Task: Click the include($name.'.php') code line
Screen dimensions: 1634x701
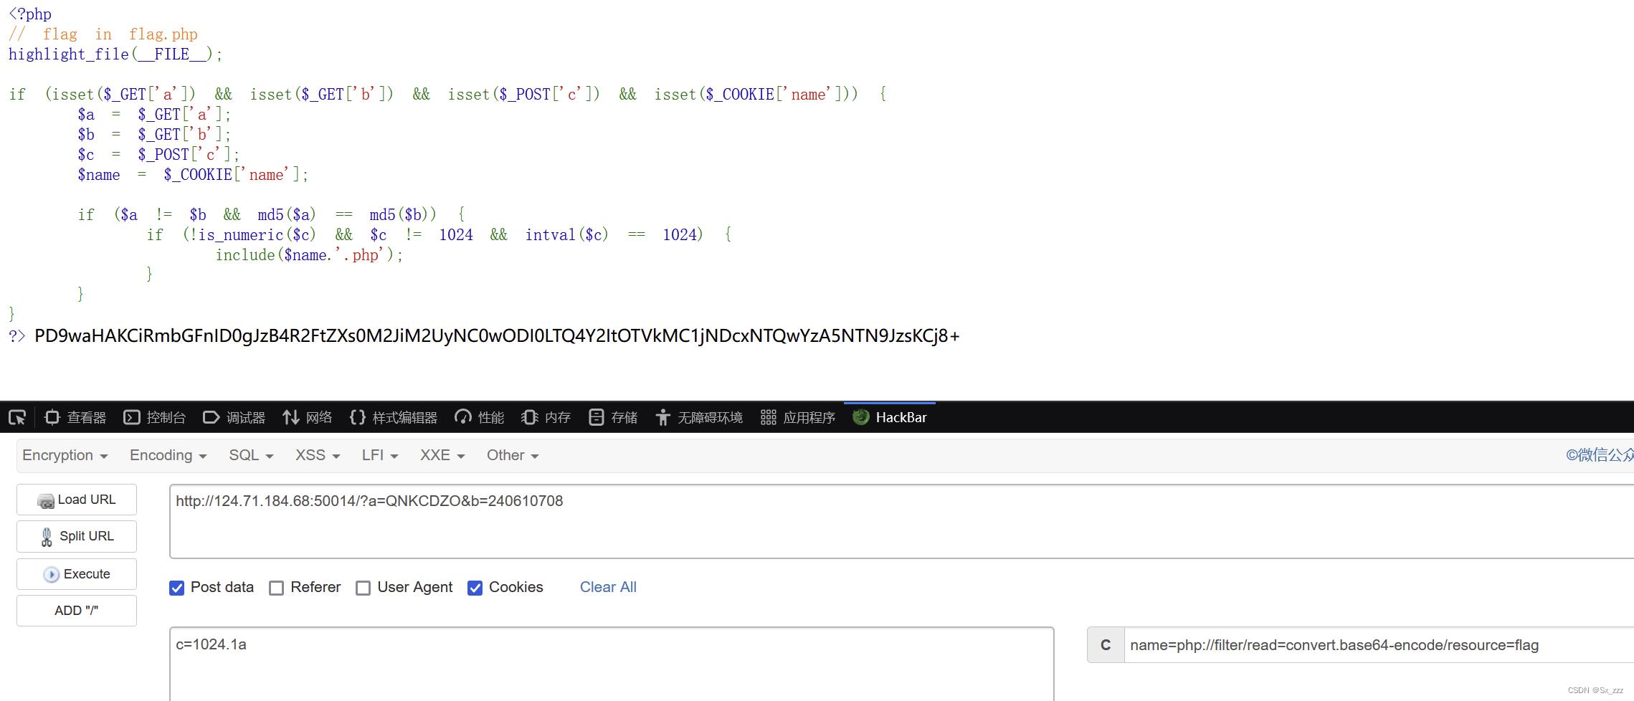Action: pos(310,255)
